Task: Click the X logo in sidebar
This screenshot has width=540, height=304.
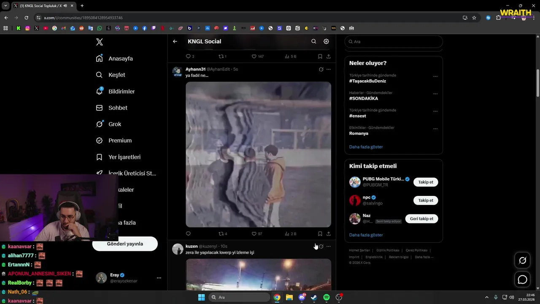Action: point(100,42)
